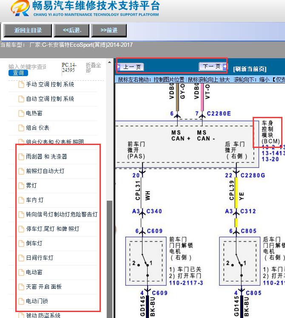Image resolution: width=285 pixels, height=318 pixels.
Task: Click document icon beside 自动空调控制系统
Action: (x=21, y=99)
